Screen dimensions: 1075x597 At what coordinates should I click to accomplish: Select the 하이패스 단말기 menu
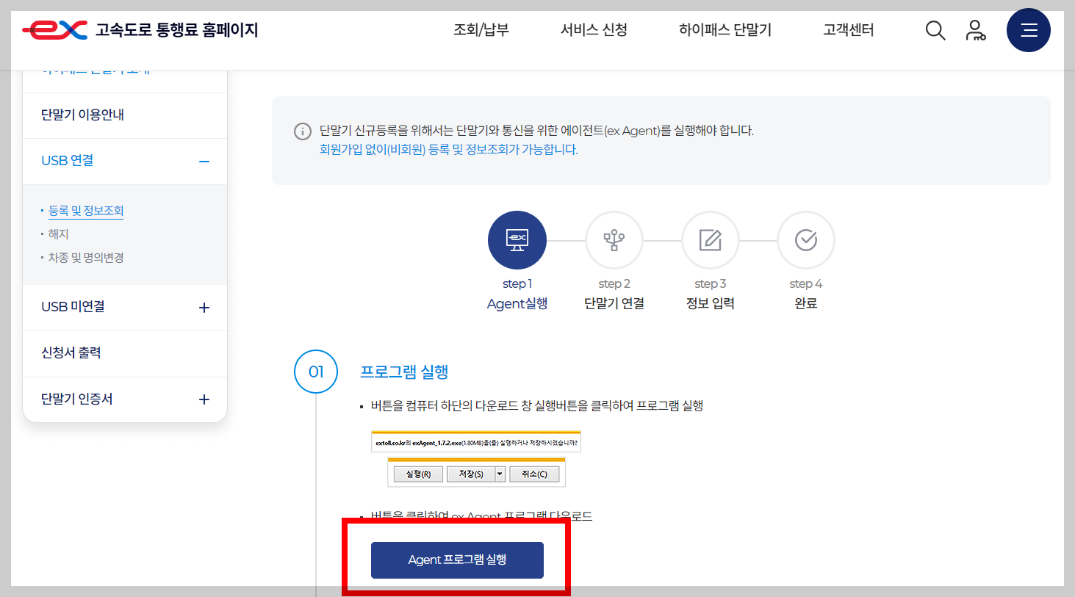click(725, 30)
